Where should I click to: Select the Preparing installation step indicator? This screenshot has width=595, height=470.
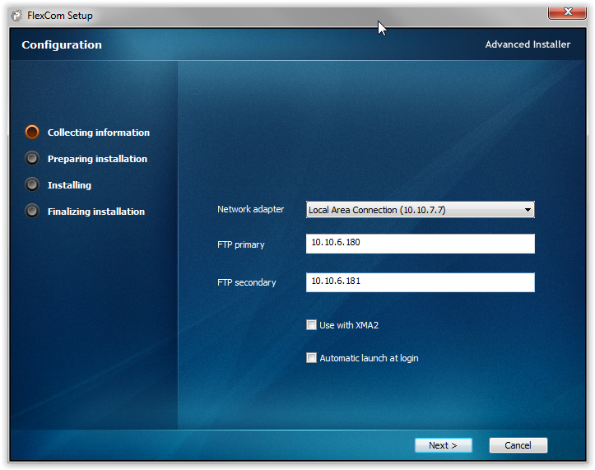click(32, 158)
